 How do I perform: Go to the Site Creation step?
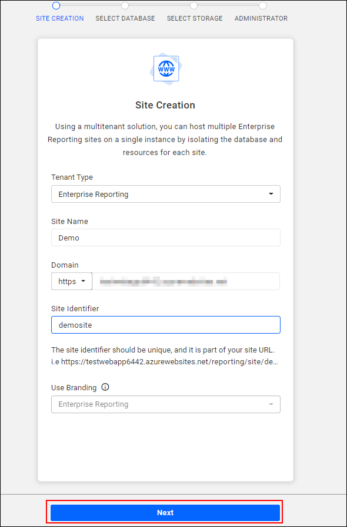[59, 18]
